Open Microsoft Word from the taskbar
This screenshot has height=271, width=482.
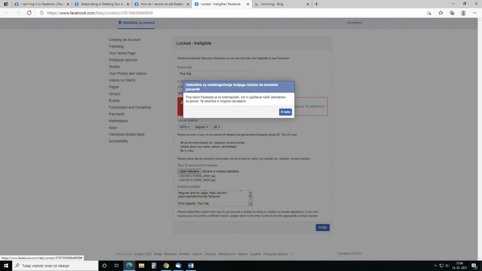point(191,265)
